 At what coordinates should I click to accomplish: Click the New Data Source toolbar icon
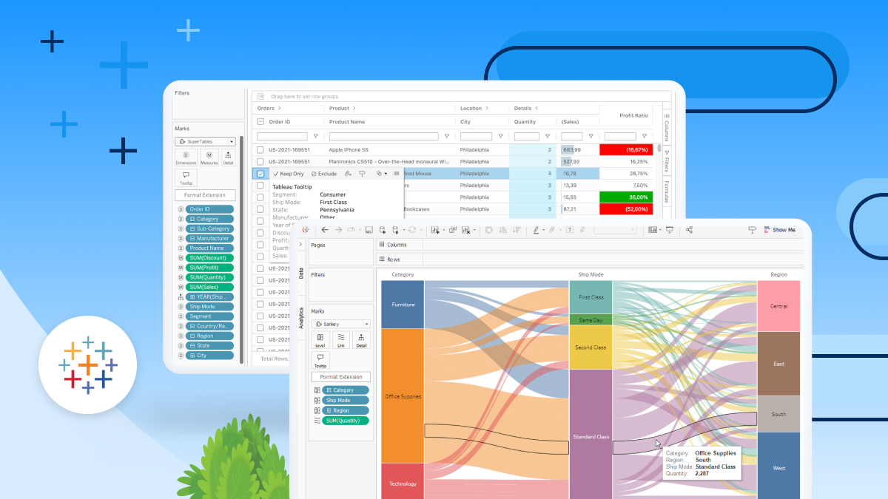point(383,230)
